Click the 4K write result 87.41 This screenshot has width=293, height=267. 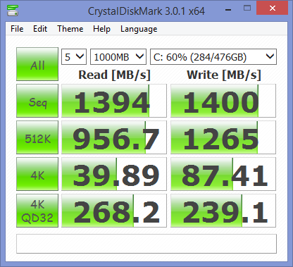pos(223,174)
